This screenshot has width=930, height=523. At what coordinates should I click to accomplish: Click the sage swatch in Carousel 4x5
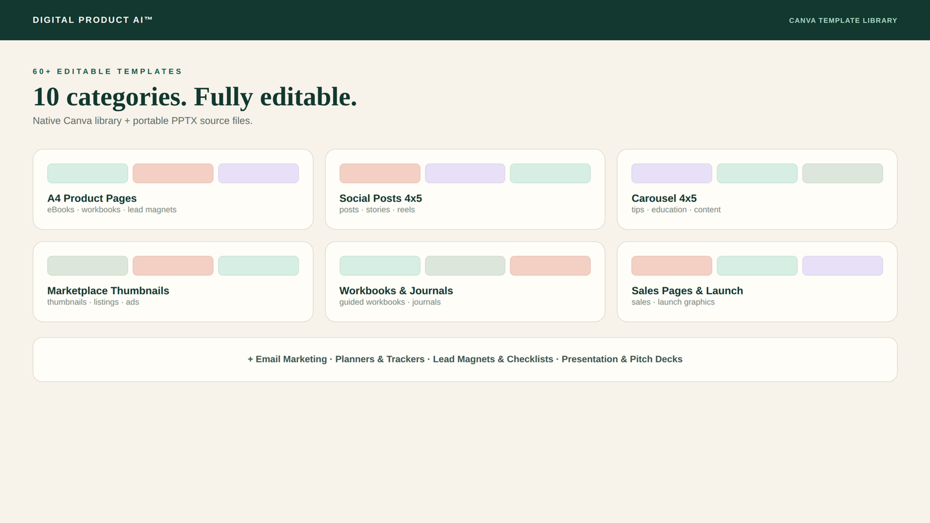click(842, 173)
